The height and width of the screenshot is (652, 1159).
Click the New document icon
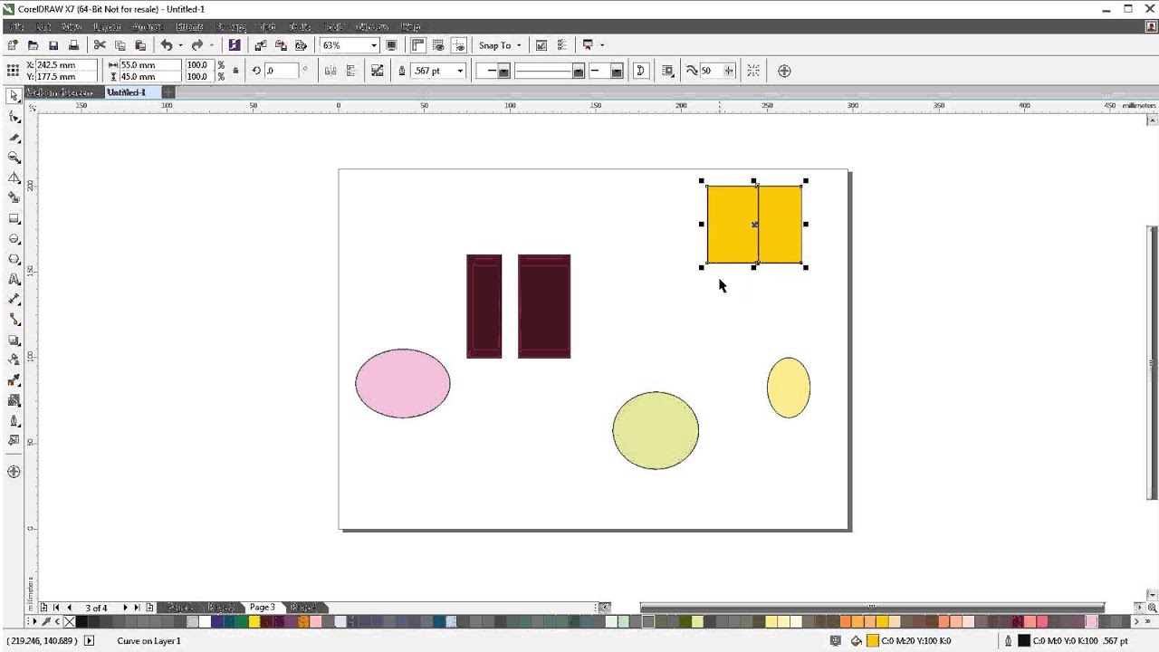tap(13, 45)
